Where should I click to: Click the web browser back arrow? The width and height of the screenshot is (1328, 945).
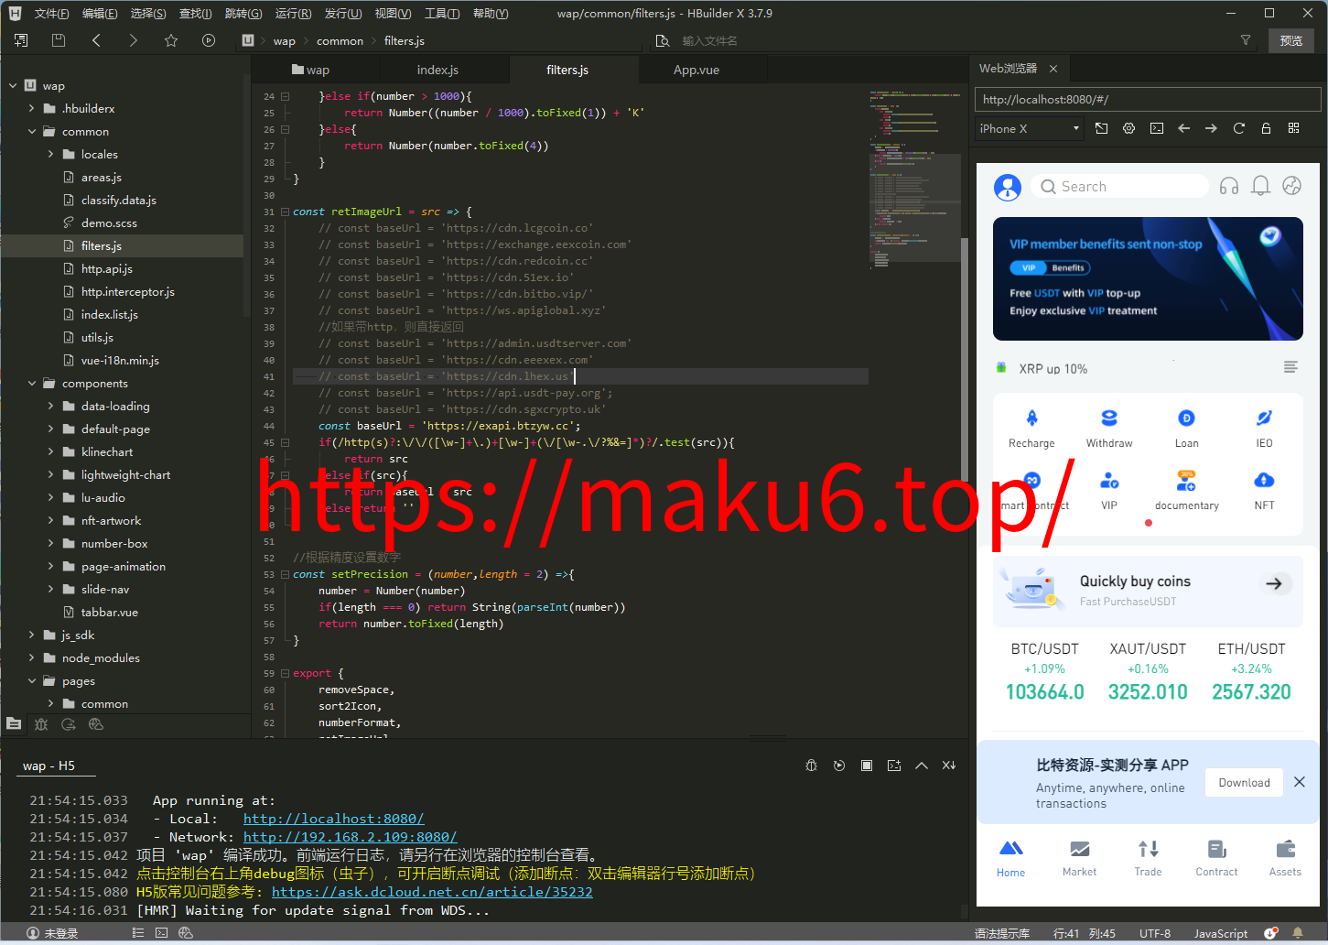point(1184,128)
